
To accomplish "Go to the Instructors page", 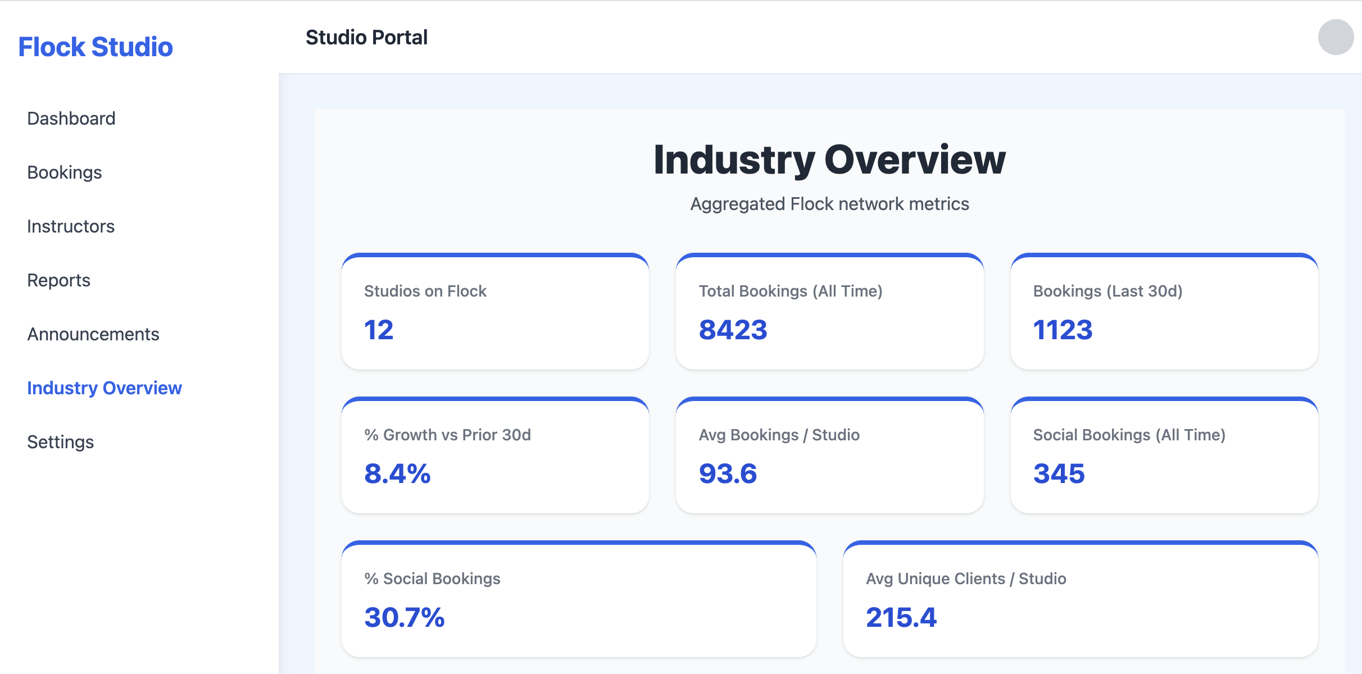I will (x=71, y=226).
